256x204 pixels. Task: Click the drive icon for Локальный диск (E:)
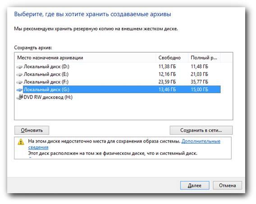pyautogui.click(x=19, y=74)
